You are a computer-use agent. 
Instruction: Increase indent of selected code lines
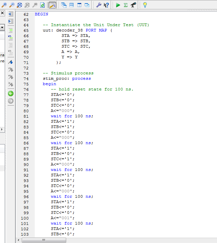[11, 21]
